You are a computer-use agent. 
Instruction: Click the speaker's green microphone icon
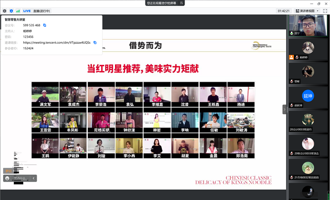(x=292, y=33)
